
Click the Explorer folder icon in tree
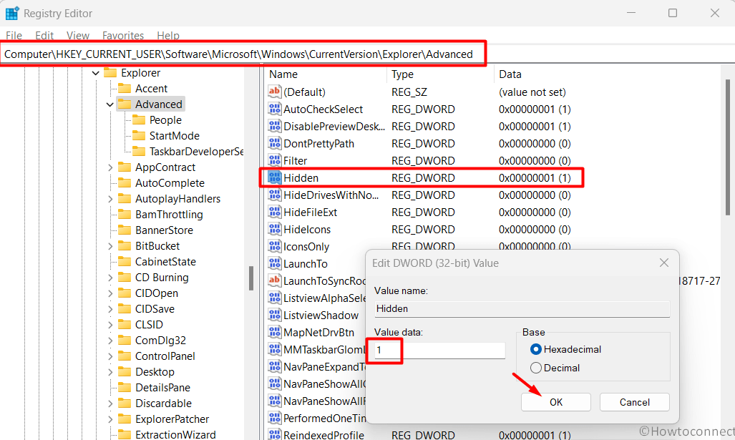tap(110, 73)
